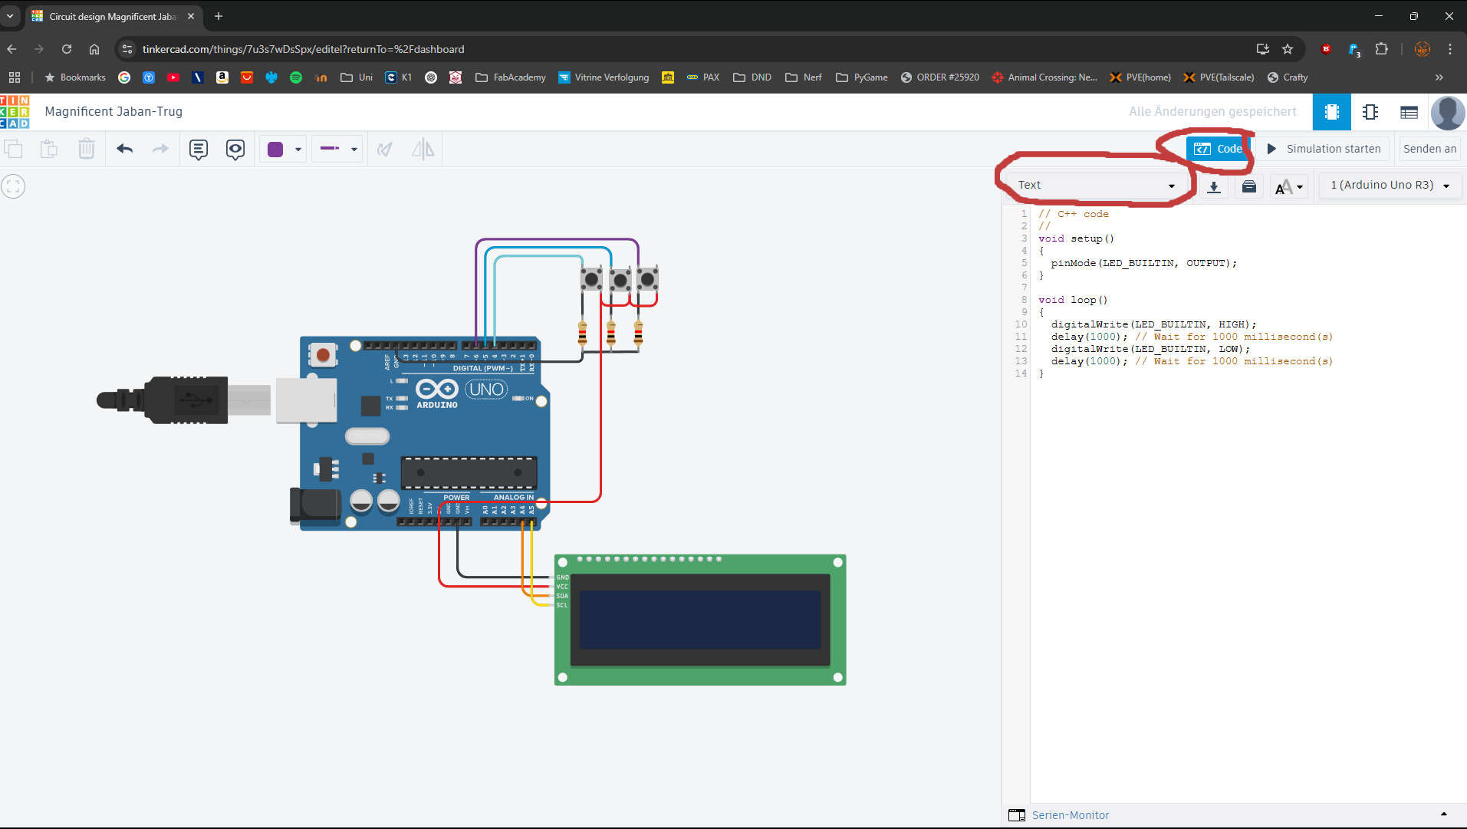Click the void setup() code line
Screen dimensions: 1467x829
tap(1076, 239)
